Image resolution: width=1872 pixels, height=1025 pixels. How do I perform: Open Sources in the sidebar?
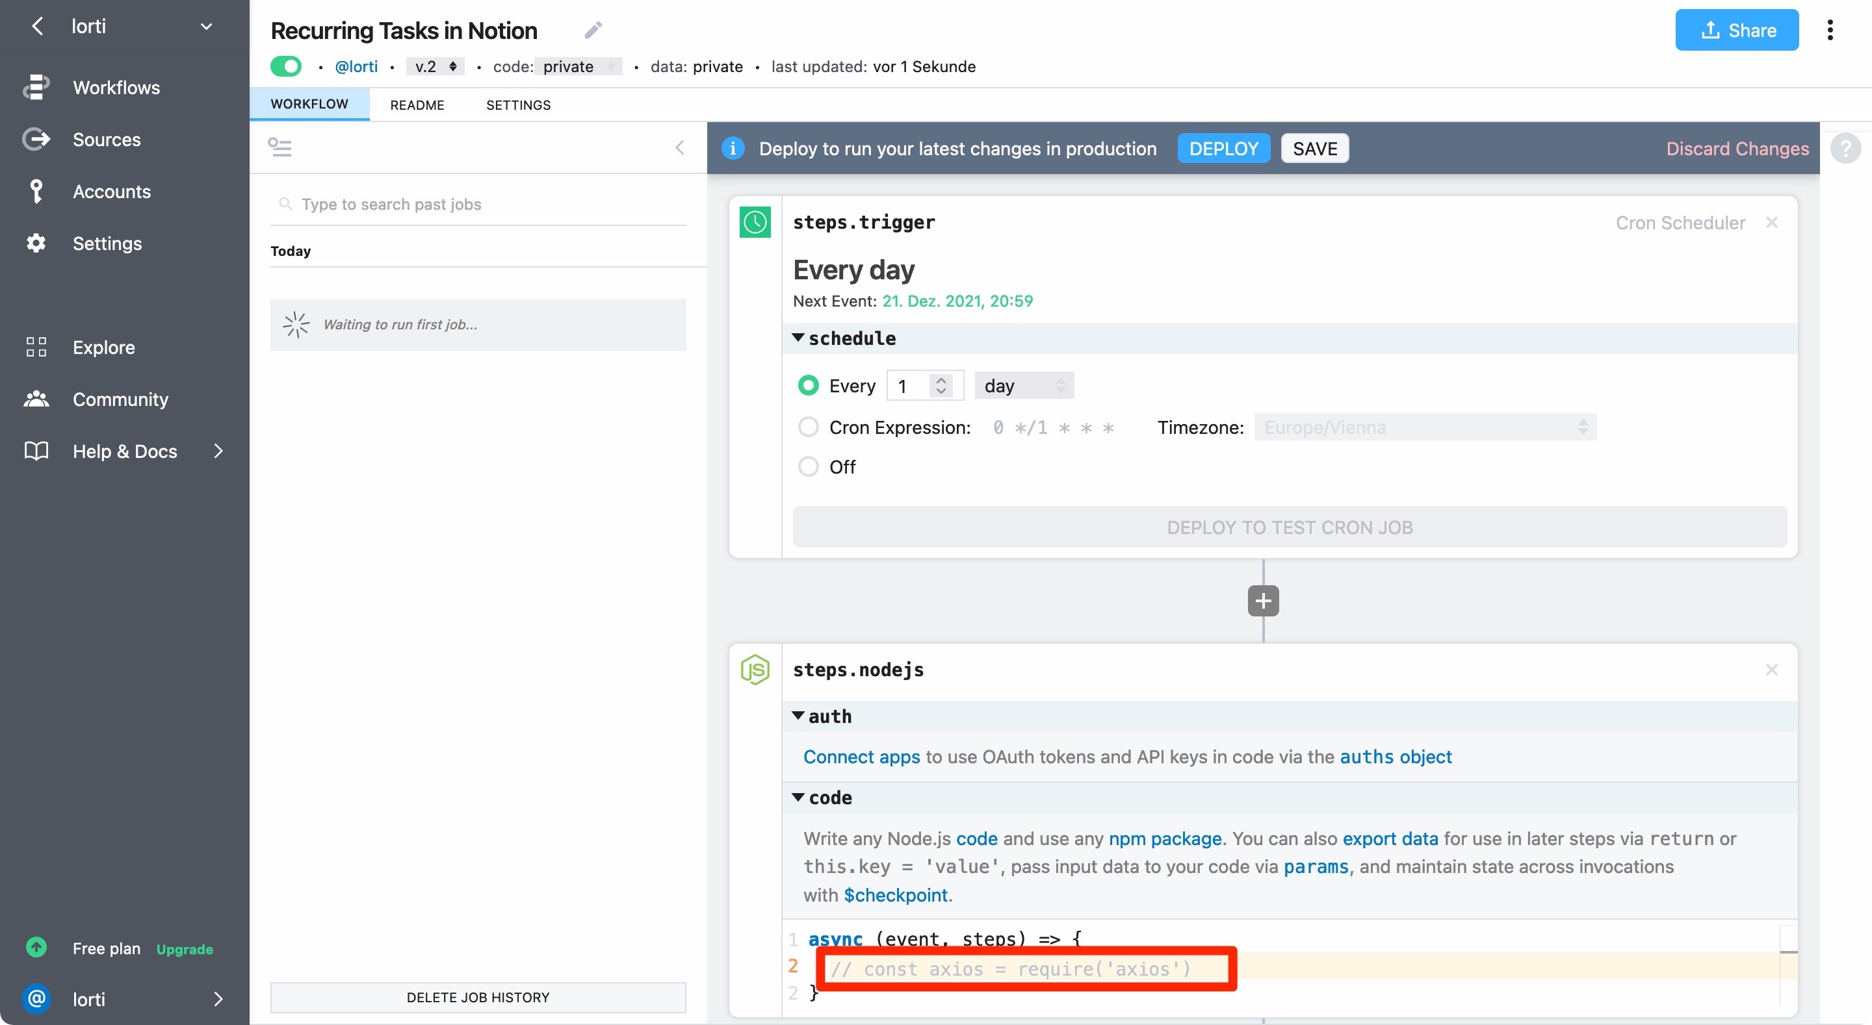[106, 139]
